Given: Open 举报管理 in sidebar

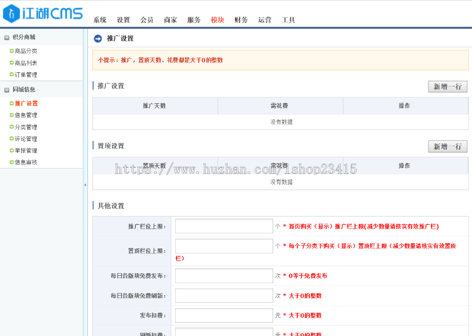Looking at the screenshot, I should click(x=26, y=150).
